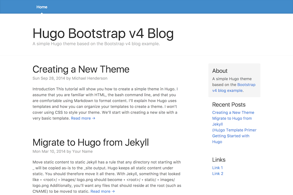The height and width of the screenshot is (195, 293).
Task: Visit Link 2 in the Links section
Action: (218, 174)
